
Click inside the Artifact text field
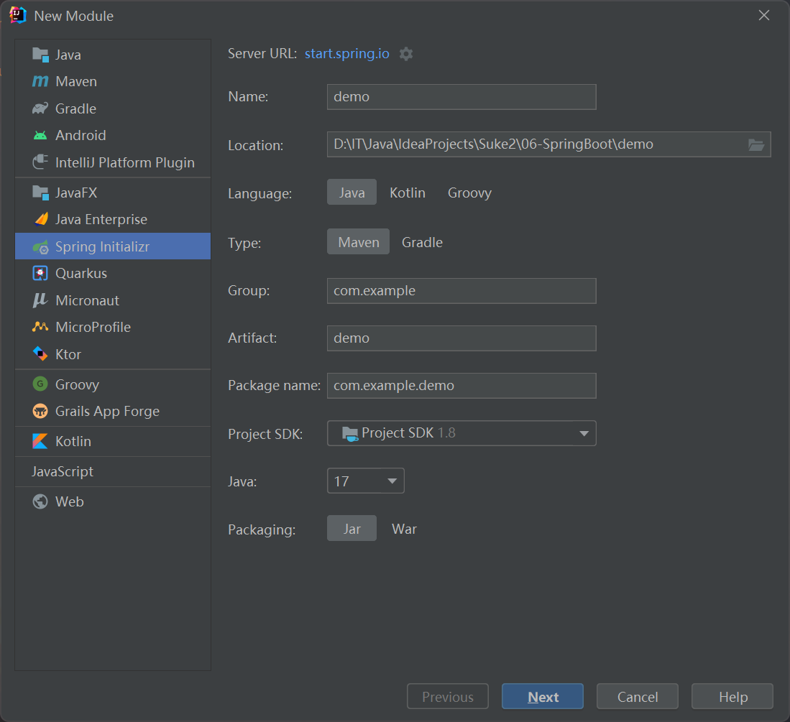click(460, 338)
